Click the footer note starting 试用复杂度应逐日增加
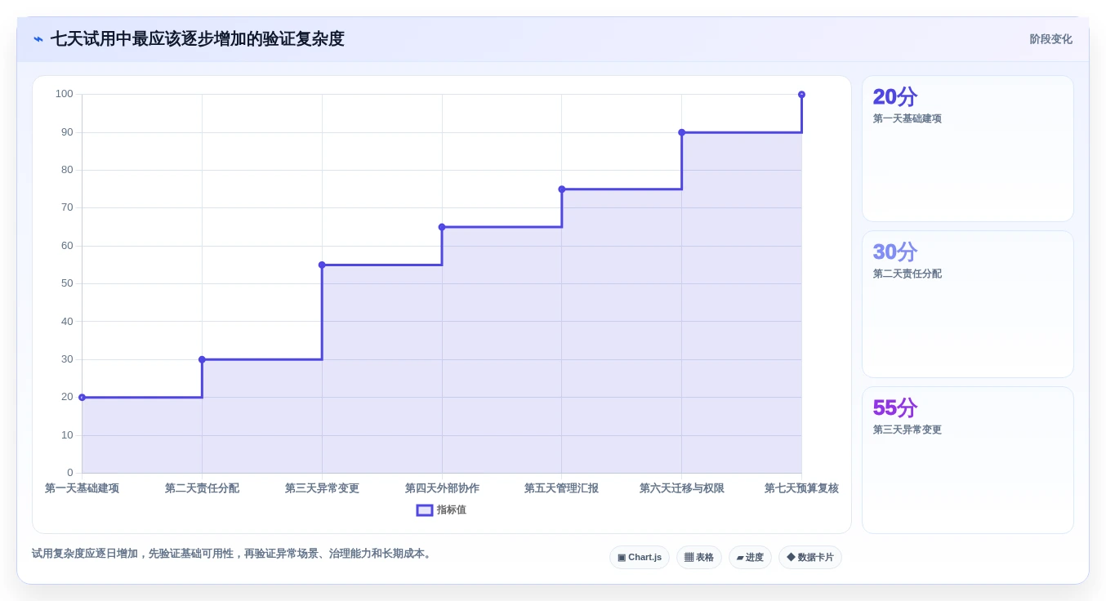Screen dimensions: 1106x601 tap(233, 554)
